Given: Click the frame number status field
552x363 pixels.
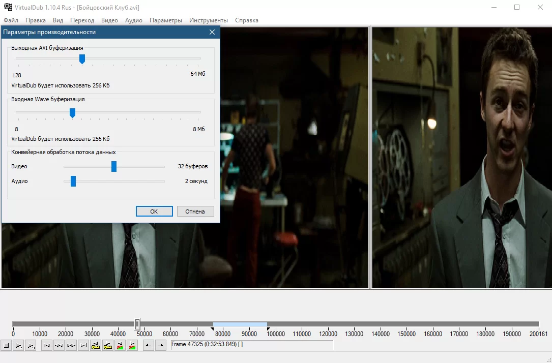Looking at the screenshot, I should [252, 345].
